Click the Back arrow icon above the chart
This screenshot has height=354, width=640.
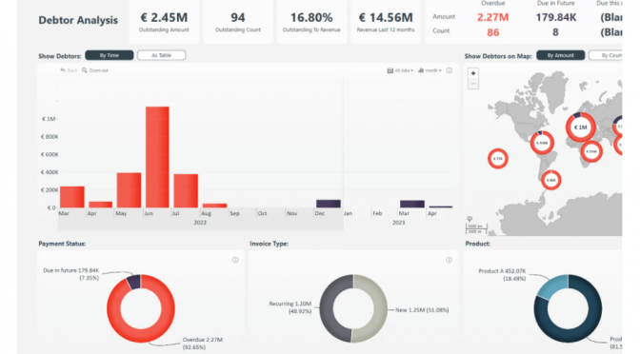pos(63,70)
